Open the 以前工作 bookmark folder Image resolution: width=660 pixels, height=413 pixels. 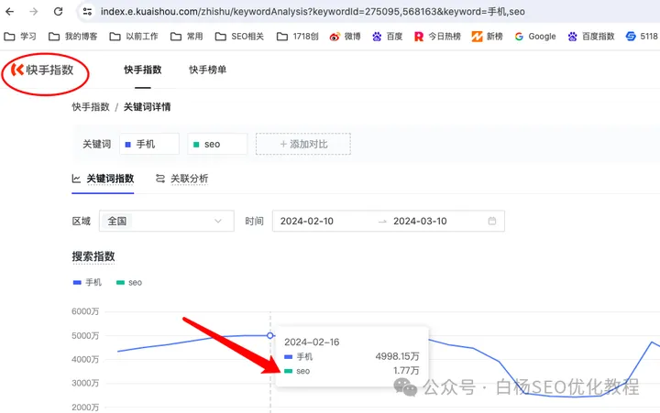(x=136, y=37)
